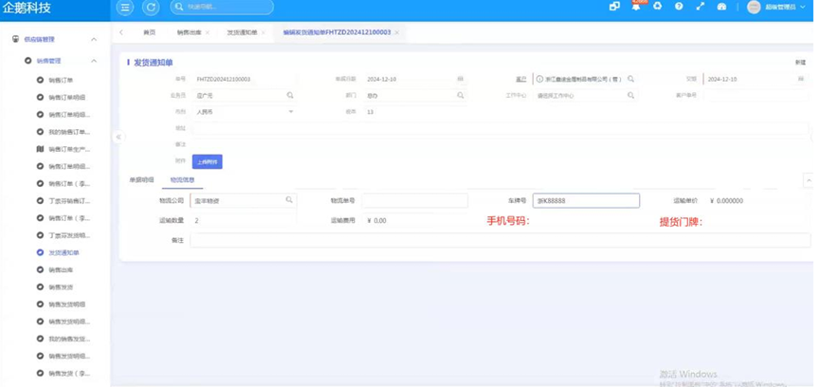The image size is (820, 387).
Task: Toggle fullscreen with the expand arrows icon
Action: pyautogui.click(x=701, y=7)
